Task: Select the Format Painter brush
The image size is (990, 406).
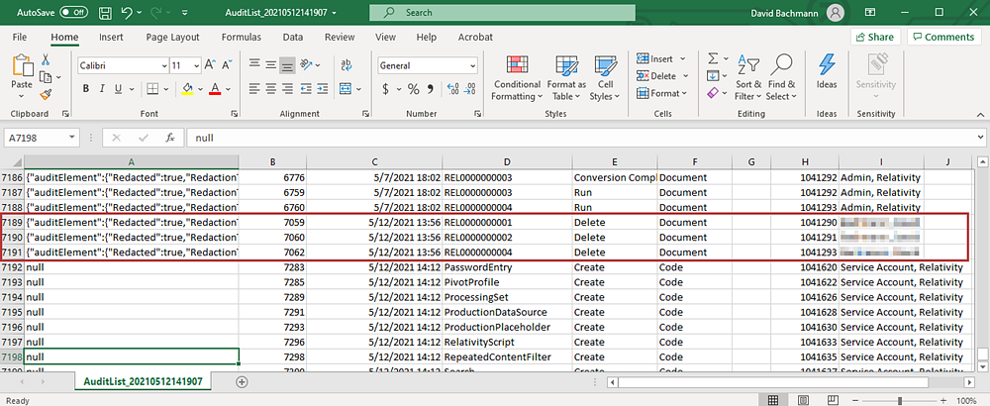Action: [46, 94]
